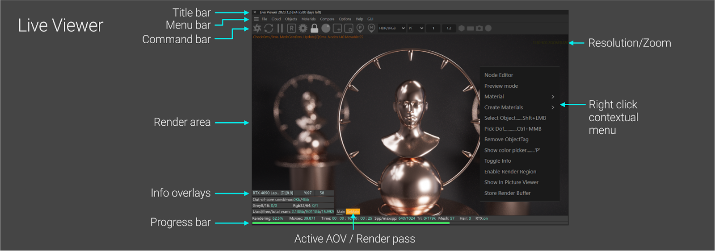Restart the render with the refresh icon

click(269, 29)
